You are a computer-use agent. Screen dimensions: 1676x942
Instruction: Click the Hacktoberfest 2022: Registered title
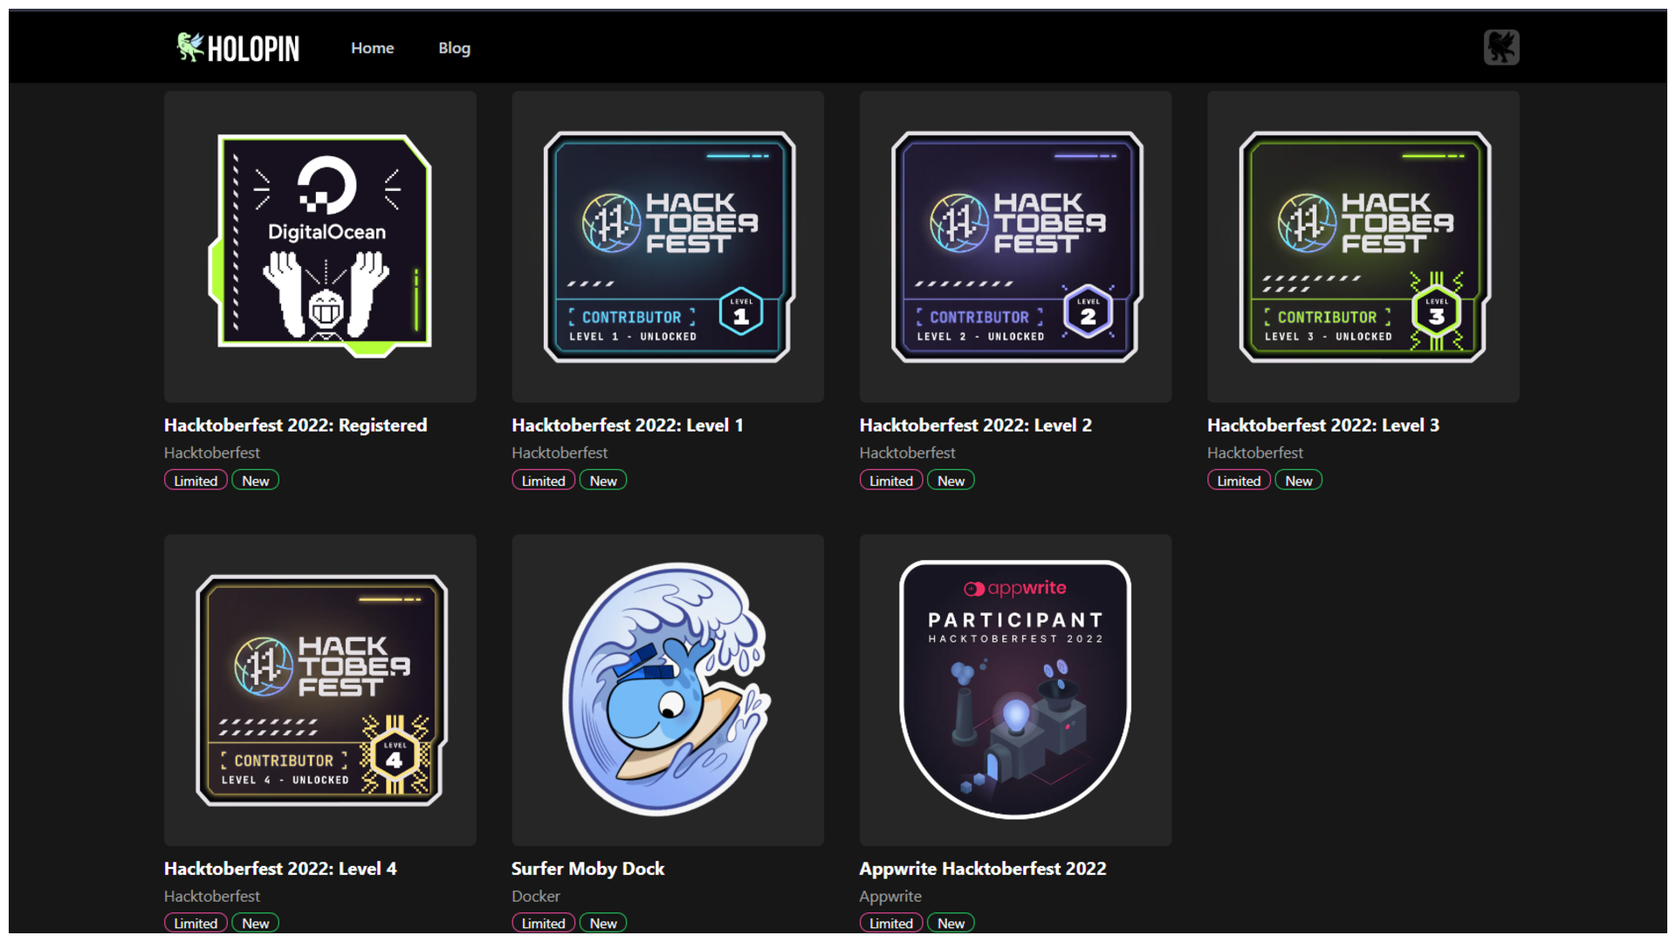[295, 425]
